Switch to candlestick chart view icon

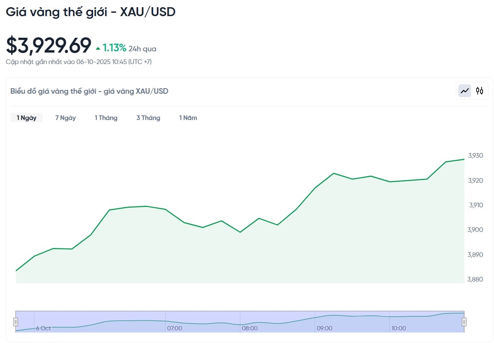tap(480, 91)
